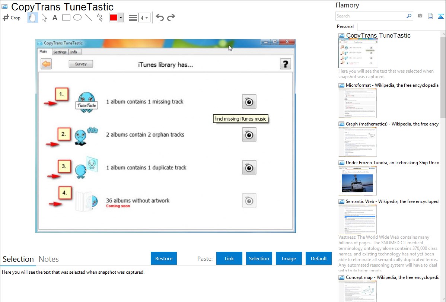Select the rectangle shape tool
This screenshot has width=446, height=302.
[66, 18]
